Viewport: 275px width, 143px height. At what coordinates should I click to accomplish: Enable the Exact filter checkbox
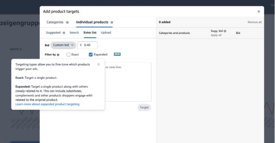click(x=68, y=55)
